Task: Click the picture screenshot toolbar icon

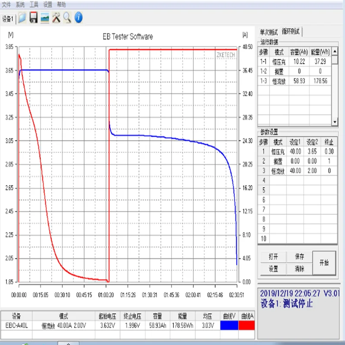Action: click(45, 18)
